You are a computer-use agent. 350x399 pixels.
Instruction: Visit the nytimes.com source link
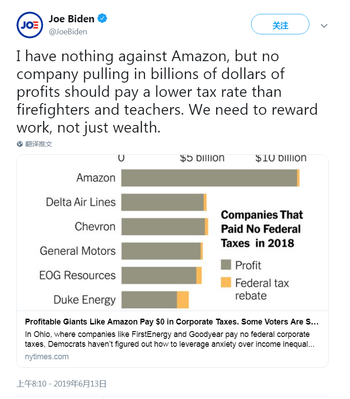(x=47, y=357)
